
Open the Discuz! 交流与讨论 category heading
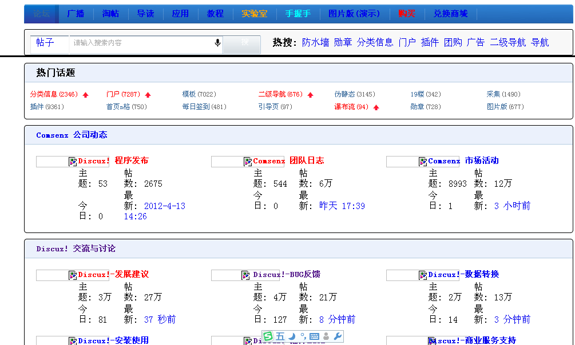76,248
